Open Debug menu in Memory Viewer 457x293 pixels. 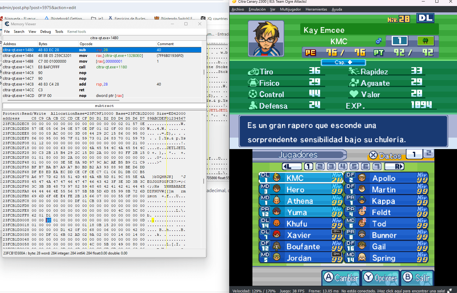click(45, 32)
